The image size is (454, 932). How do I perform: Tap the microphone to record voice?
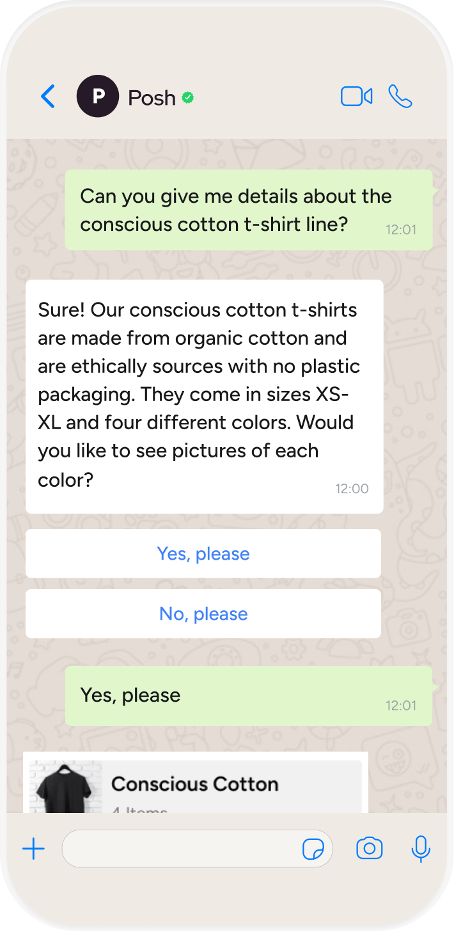(x=420, y=849)
